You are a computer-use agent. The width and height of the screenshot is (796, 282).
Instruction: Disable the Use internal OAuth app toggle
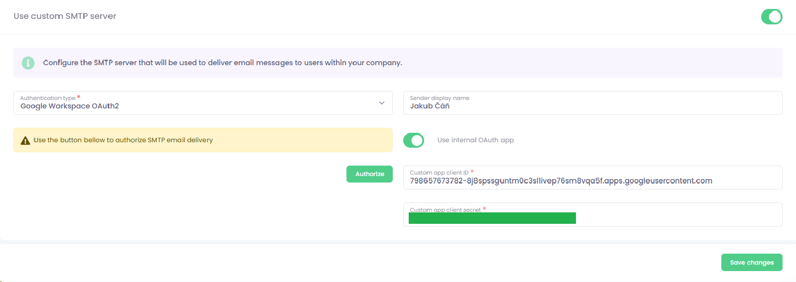[x=414, y=141]
